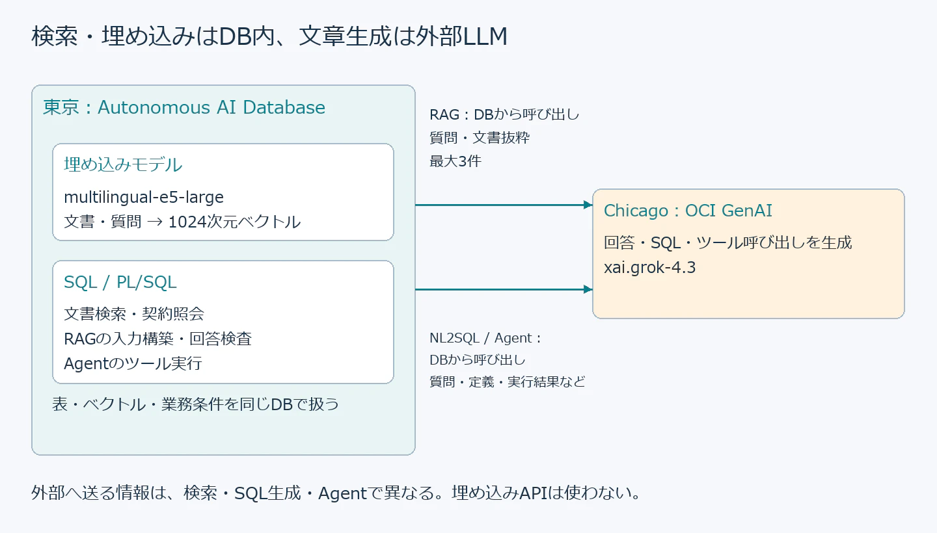Select the heading "Chicago：OCI GenAI"
Image resolution: width=937 pixels, height=533 pixels.
coord(688,211)
